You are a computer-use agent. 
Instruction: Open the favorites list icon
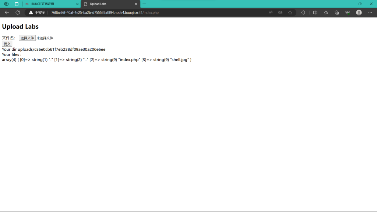tap(326, 13)
